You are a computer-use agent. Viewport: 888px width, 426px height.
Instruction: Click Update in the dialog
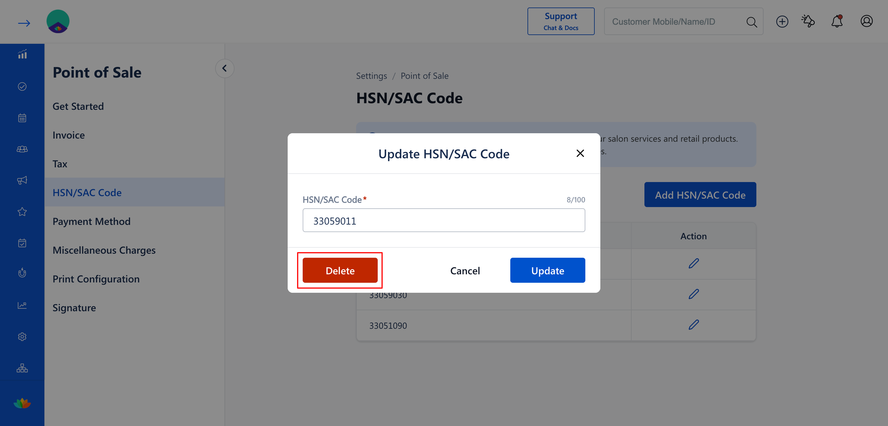coord(547,271)
